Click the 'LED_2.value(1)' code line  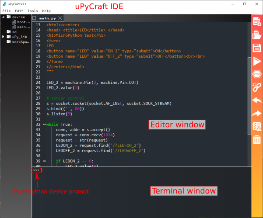(63, 88)
